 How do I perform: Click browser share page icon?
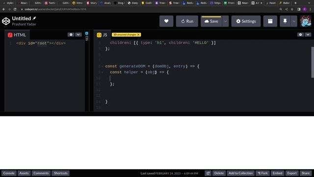coord(287,9)
